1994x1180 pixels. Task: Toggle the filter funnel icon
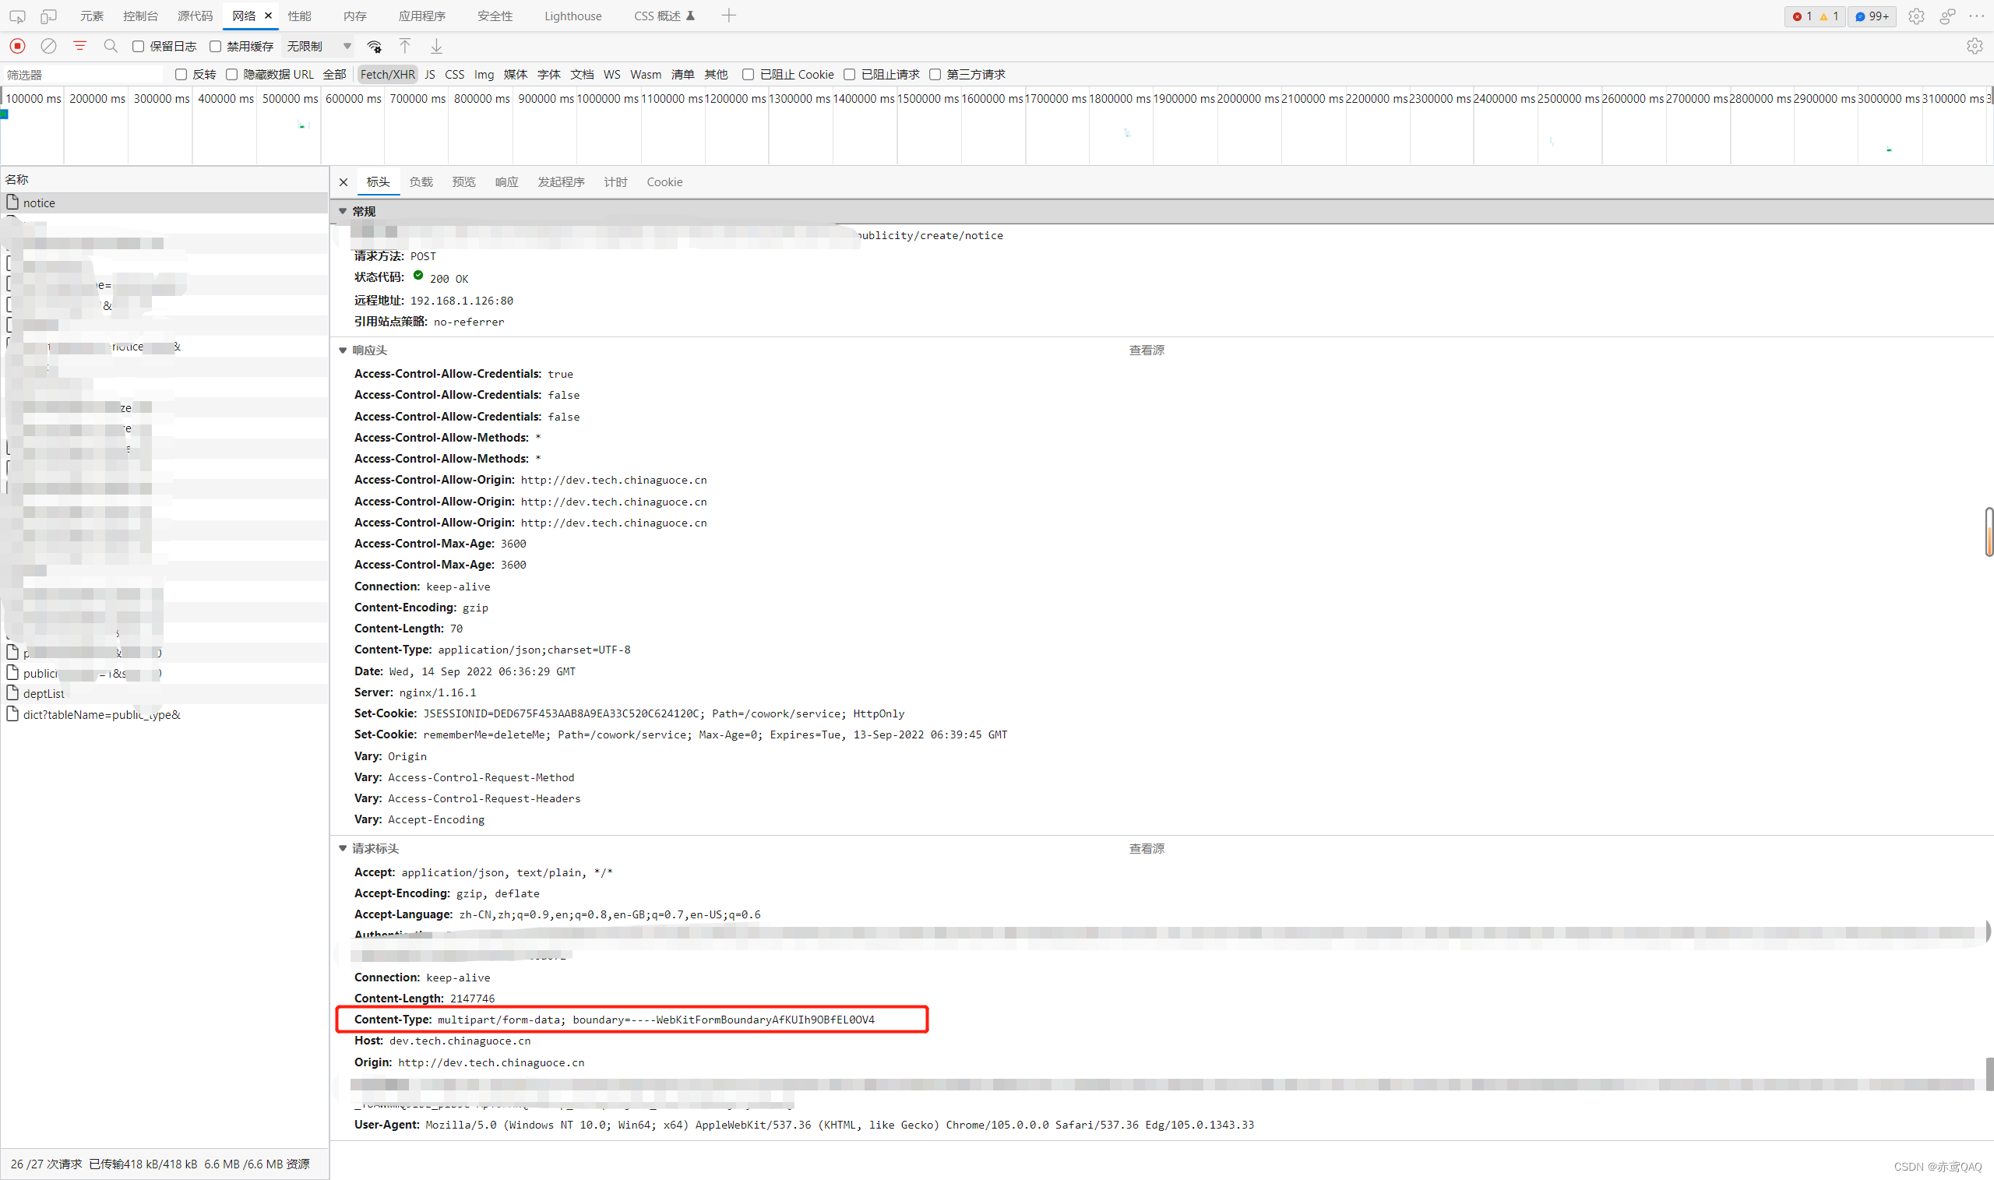79,46
